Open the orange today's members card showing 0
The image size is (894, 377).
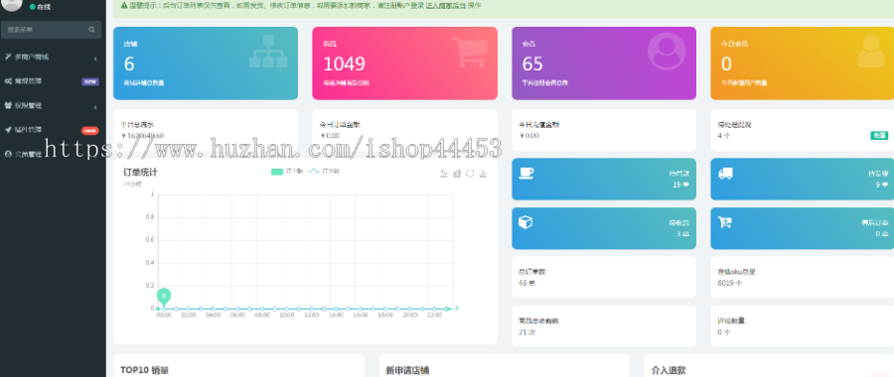[x=803, y=63]
